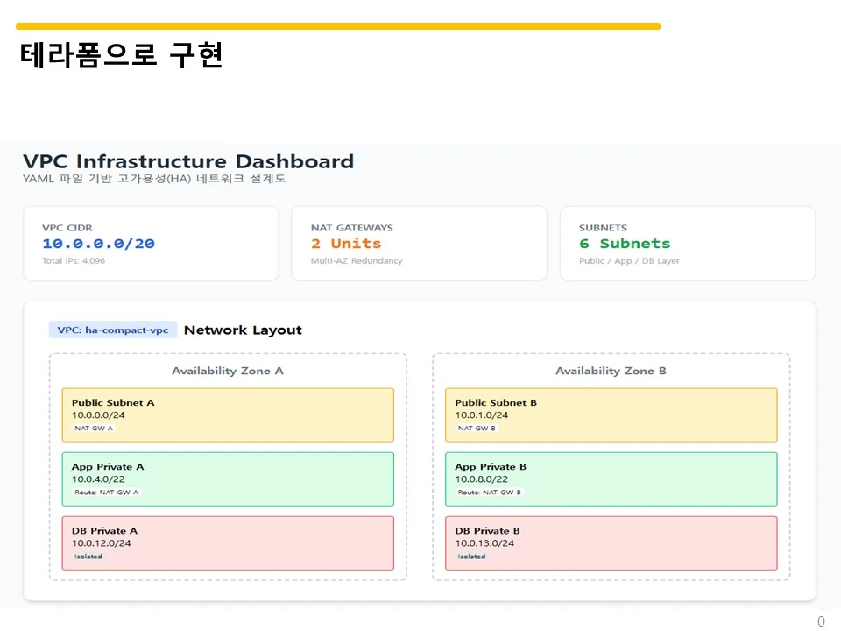Click the Public / App / DB Layer caption
841x631 pixels.
point(629,261)
